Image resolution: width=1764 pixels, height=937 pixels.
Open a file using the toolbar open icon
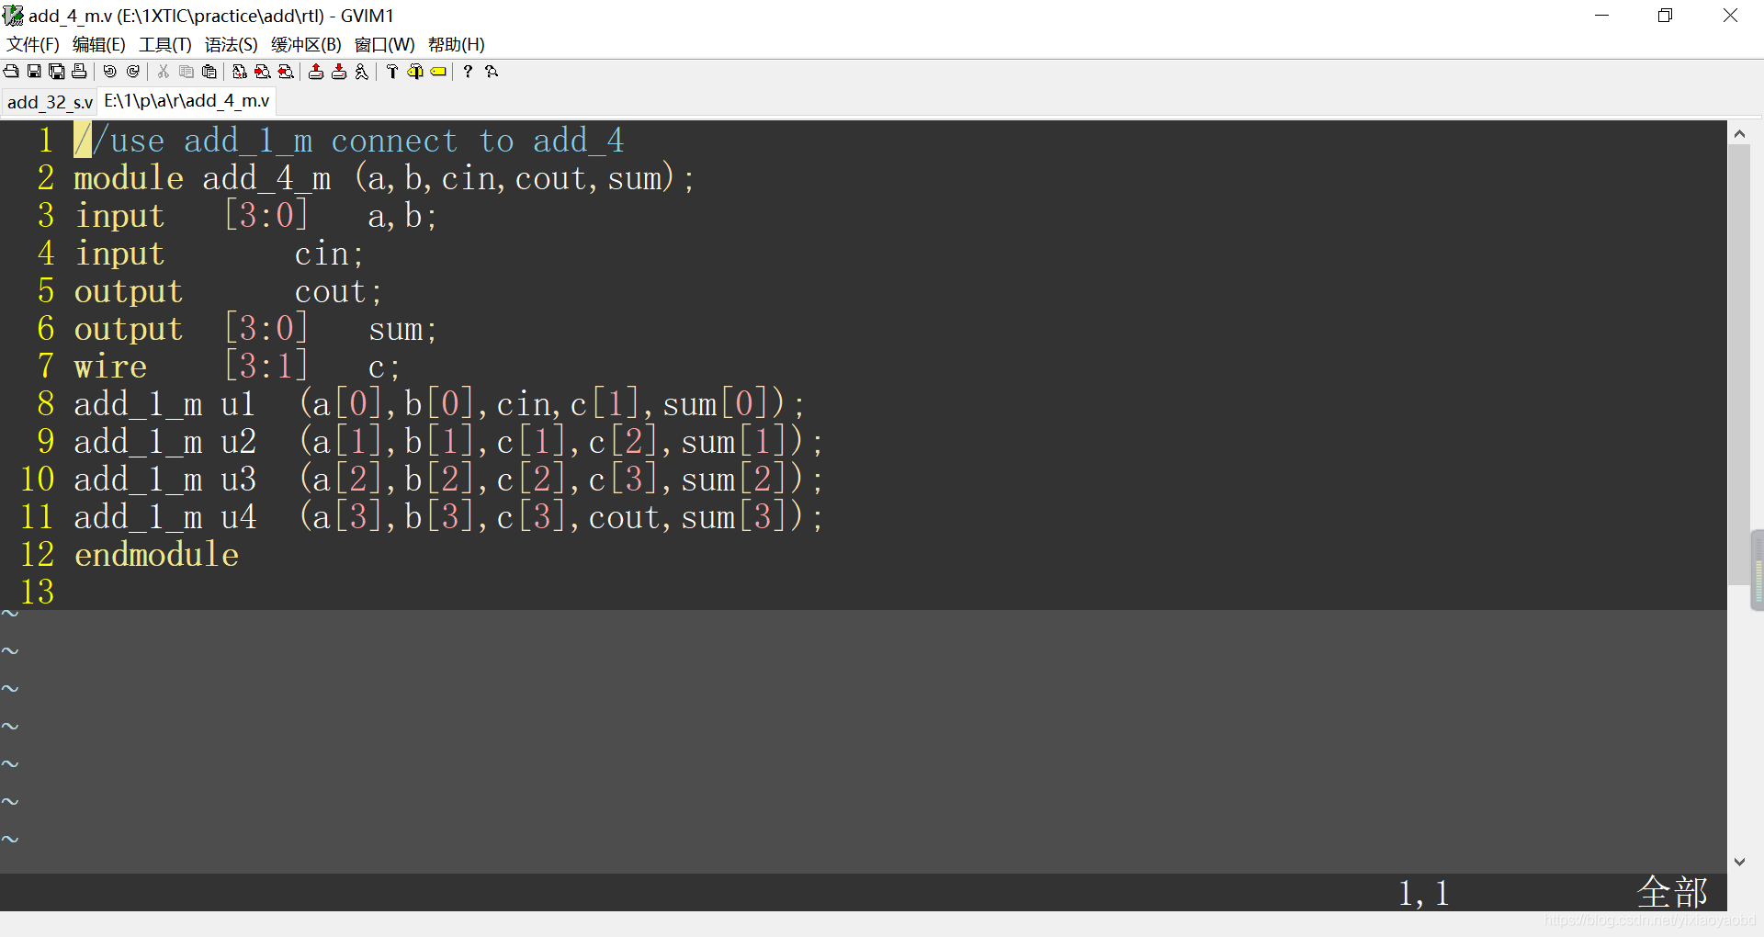(x=11, y=72)
